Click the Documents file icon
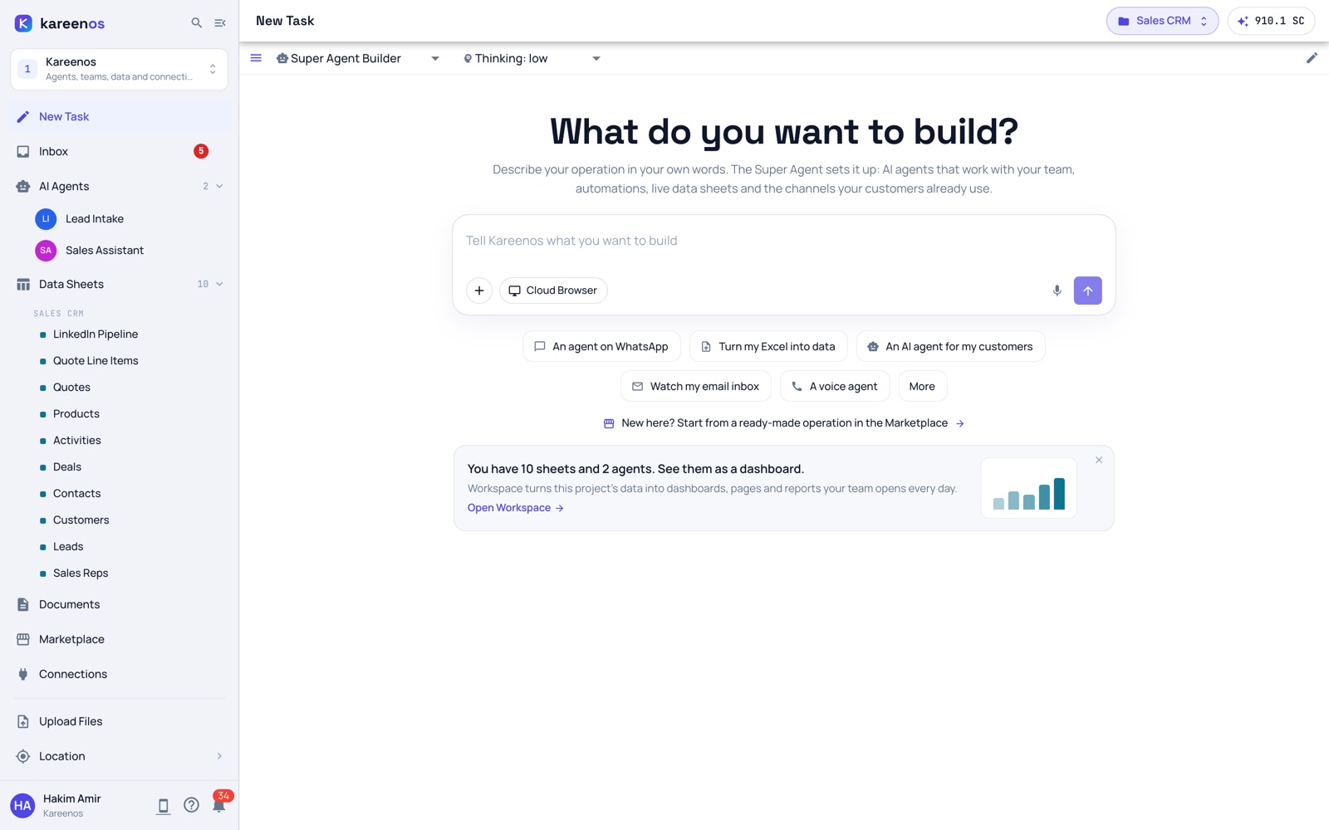The width and height of the screenshot is (1329, 830). coord(23,605)
